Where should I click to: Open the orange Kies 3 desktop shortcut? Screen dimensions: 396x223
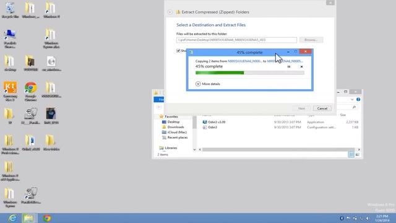10,91
